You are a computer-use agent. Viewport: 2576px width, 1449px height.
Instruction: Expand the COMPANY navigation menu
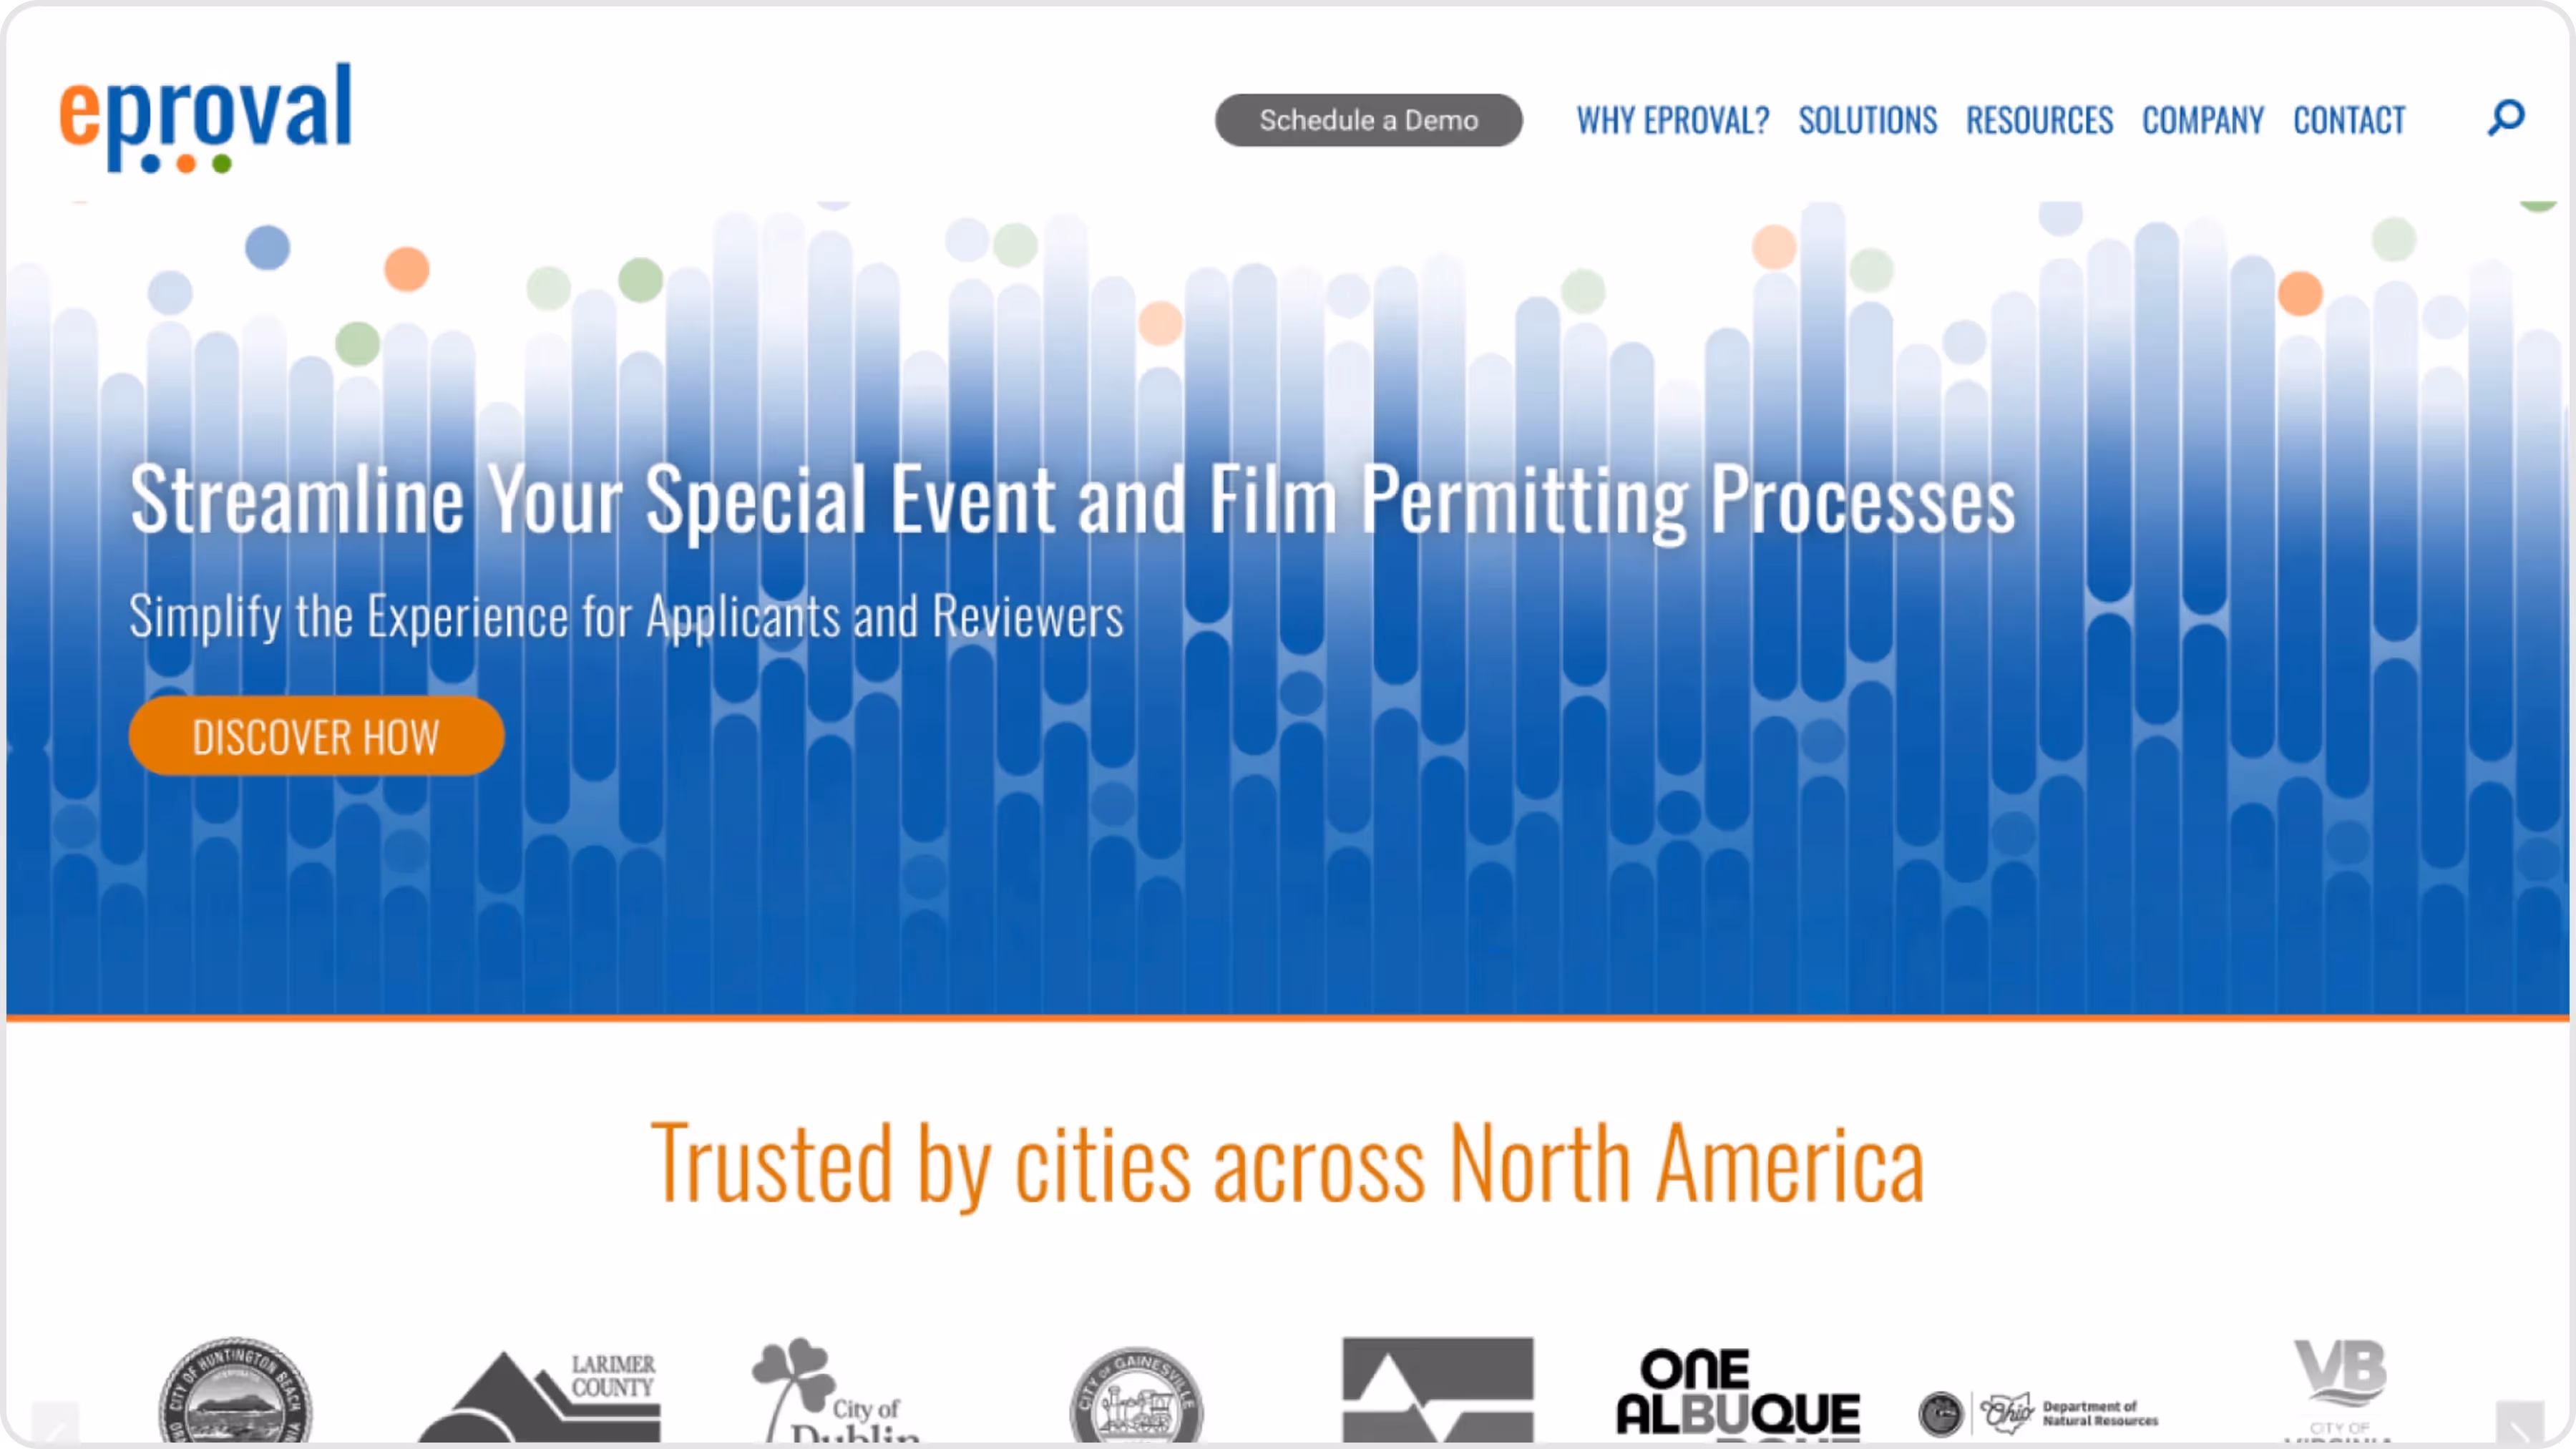(2202, 121)
